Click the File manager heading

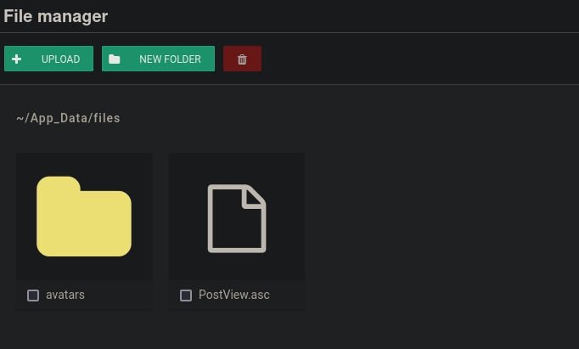[56, 16]
